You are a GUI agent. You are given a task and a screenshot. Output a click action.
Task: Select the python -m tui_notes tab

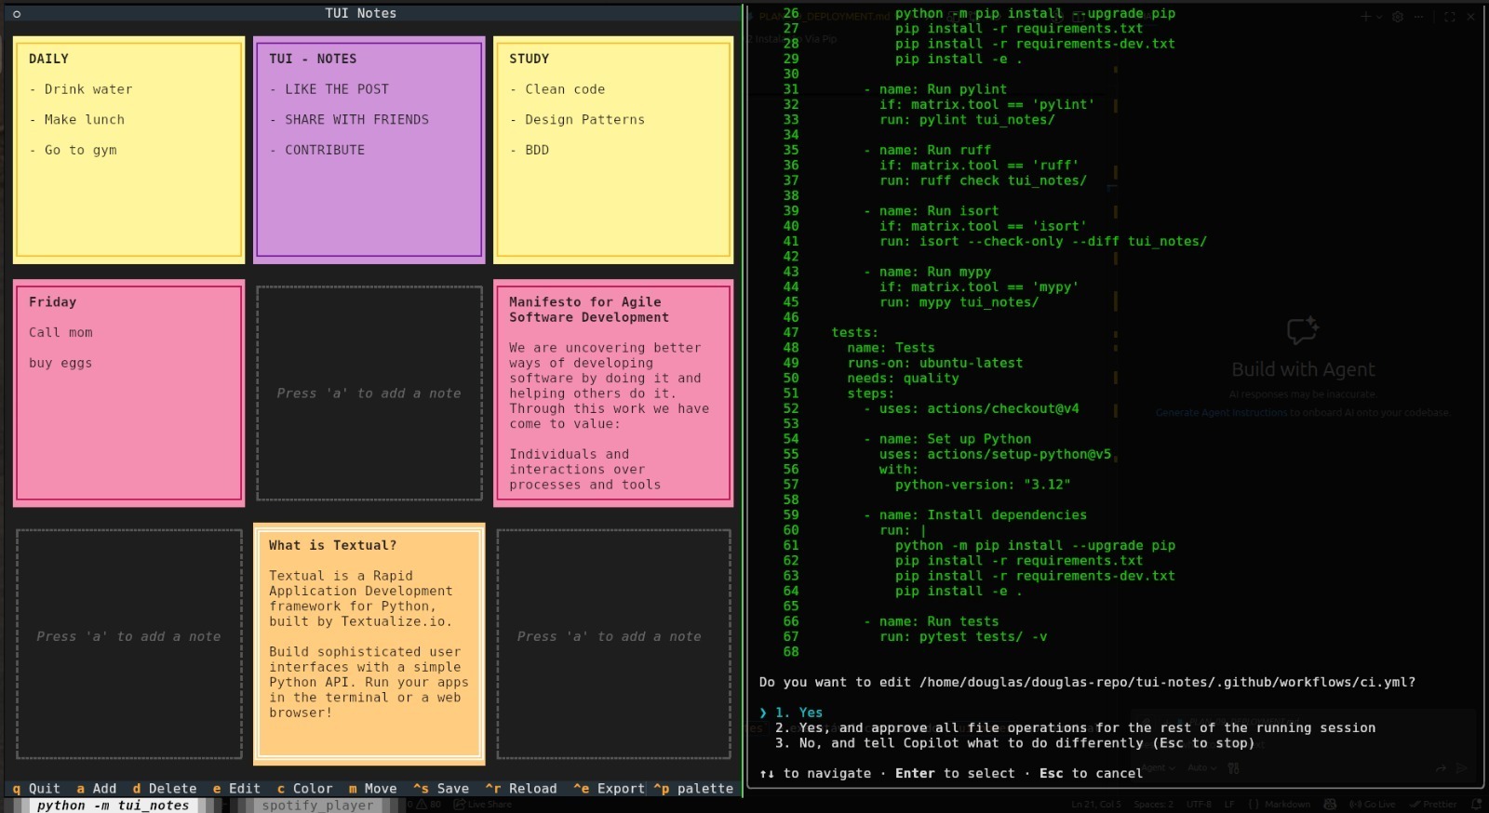tap(113, 806)
